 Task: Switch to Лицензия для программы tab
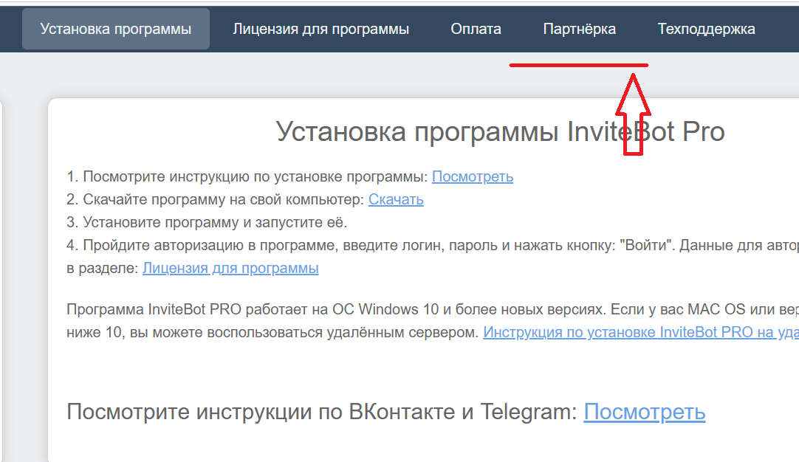[321, 29]
